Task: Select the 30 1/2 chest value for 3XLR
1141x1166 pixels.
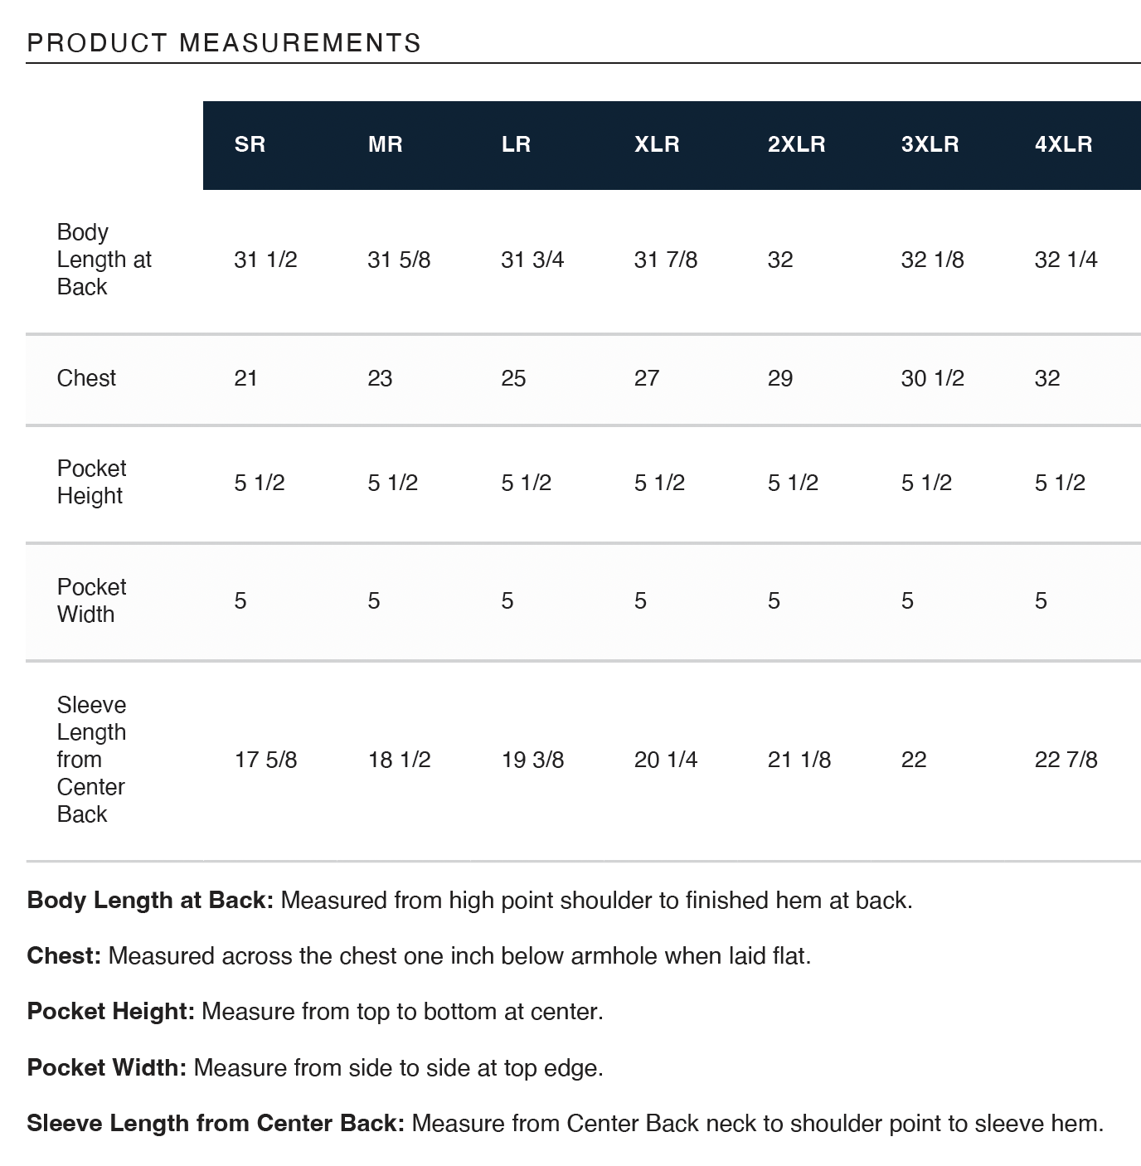Action: click(932, 378)
